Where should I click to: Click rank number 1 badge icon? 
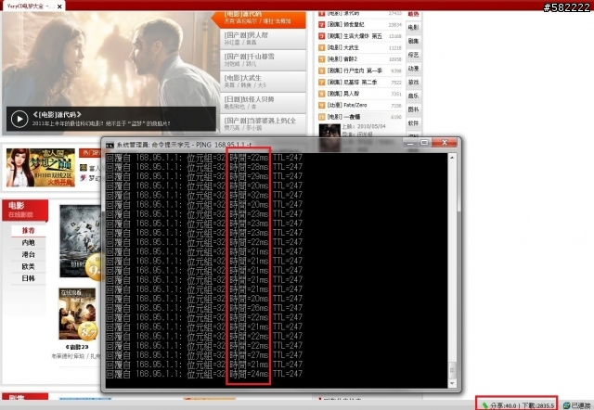click(x=322, y=14)
